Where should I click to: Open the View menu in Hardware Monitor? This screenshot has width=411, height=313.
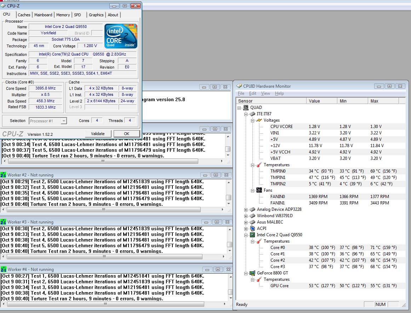(266, 93)
